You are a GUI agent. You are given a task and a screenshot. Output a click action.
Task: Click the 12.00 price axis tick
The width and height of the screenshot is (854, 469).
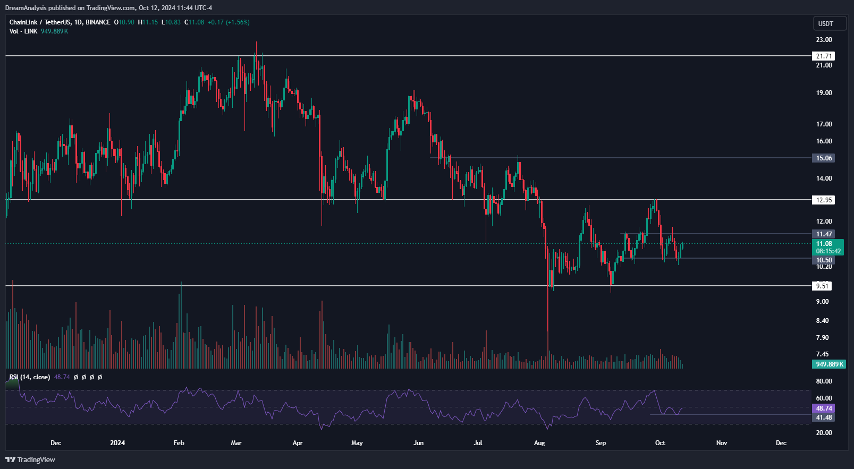(x=824, y=221)
